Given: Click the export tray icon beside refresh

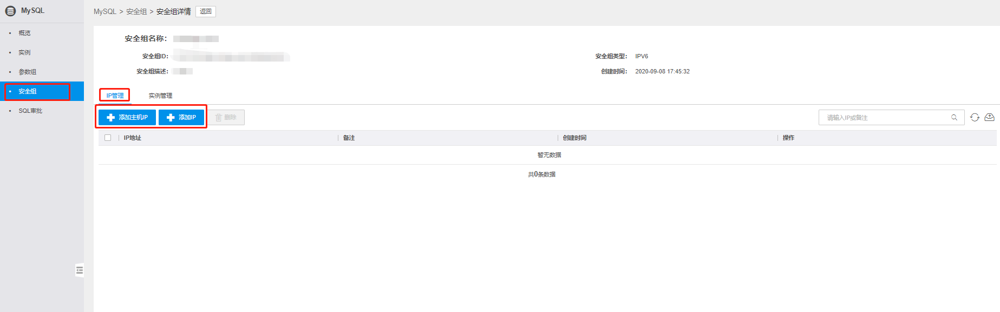Looking at the screenshot, I should coord(989,118).
